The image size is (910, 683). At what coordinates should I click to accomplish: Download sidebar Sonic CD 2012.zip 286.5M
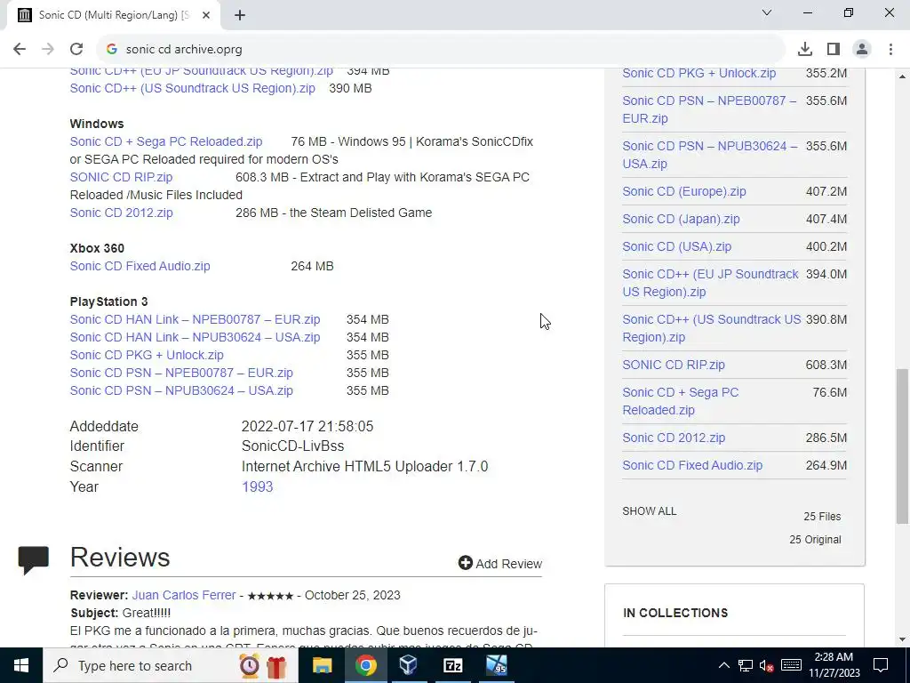pos(674,438)
